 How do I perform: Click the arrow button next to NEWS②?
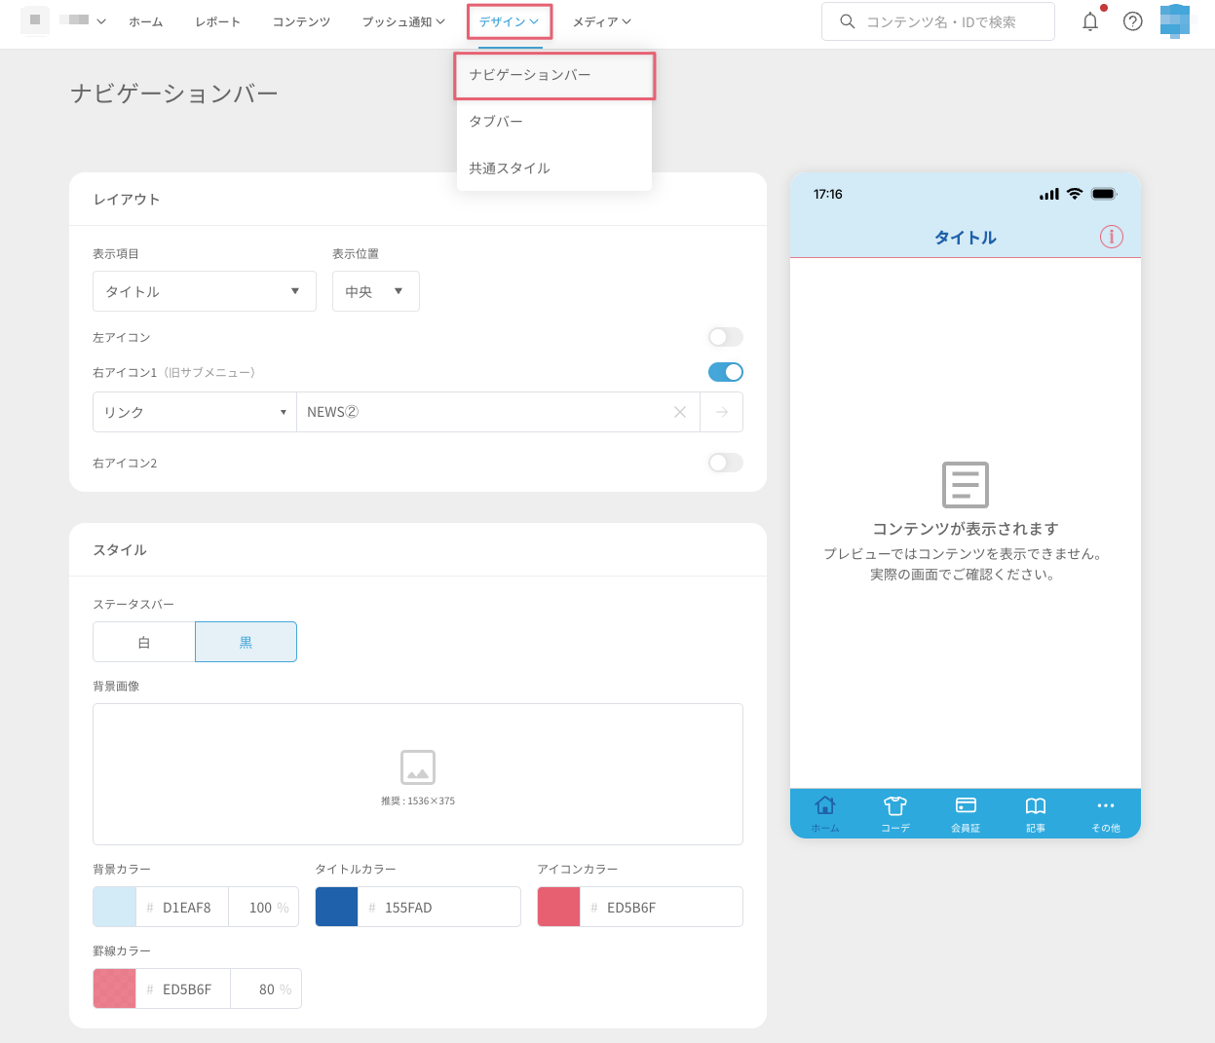pyautogui.click(x=721, y=412)
